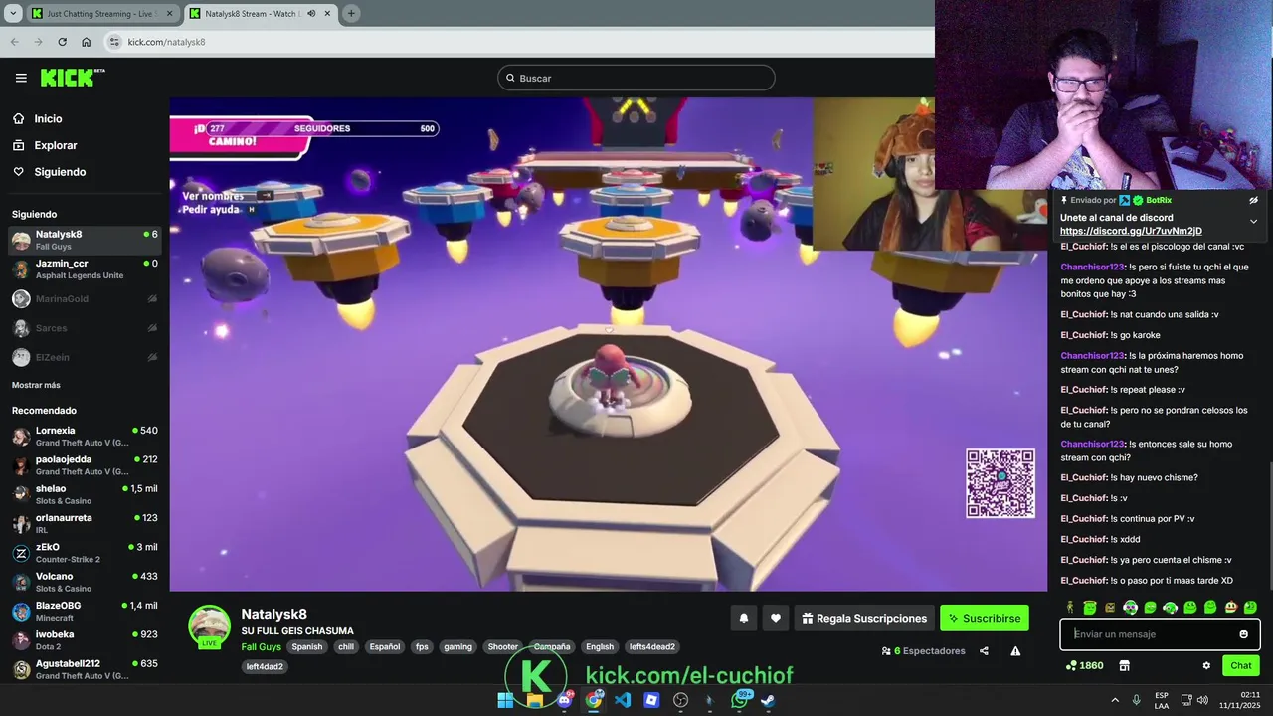Open the Kick sidebar hamburger menu
The height and width of the screenshot is (716, 1273).
[x=21, y=78]
